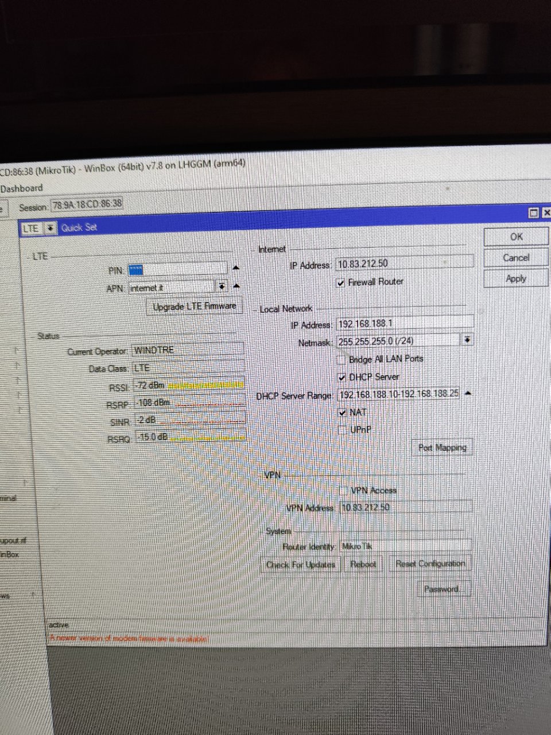Open the Netmask dropdown
This screenshot has width=551, height=735.
pos(468,340)
